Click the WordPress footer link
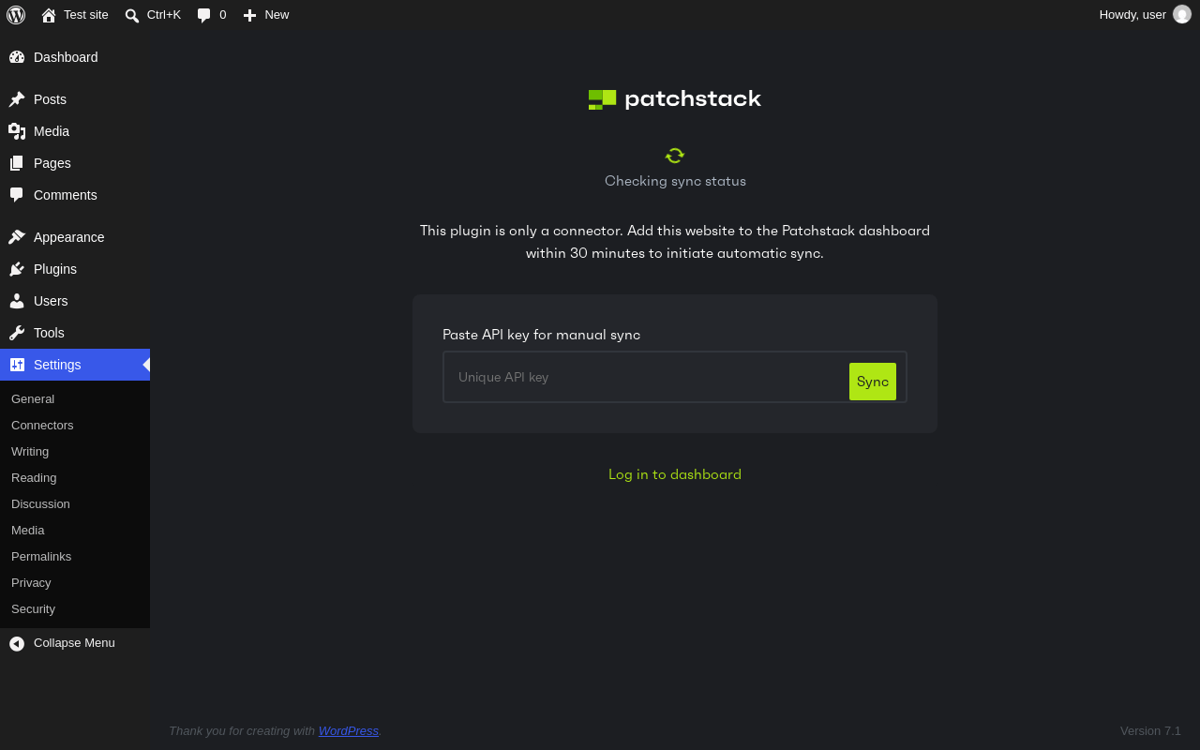Image resolution: width=1200 pixels, height=750 pixels. 349,731
